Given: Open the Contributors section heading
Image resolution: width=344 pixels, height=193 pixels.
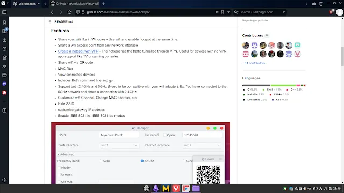Looking at the screenshot, I should pos(253,36).
